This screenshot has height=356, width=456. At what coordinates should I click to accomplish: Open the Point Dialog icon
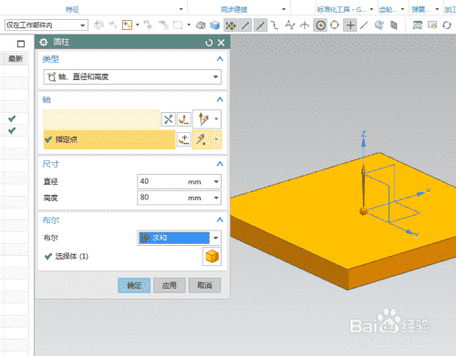coord(184,139)
